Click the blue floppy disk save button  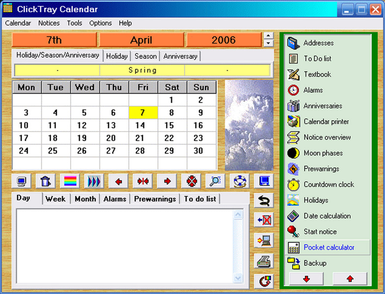[264, 181]
